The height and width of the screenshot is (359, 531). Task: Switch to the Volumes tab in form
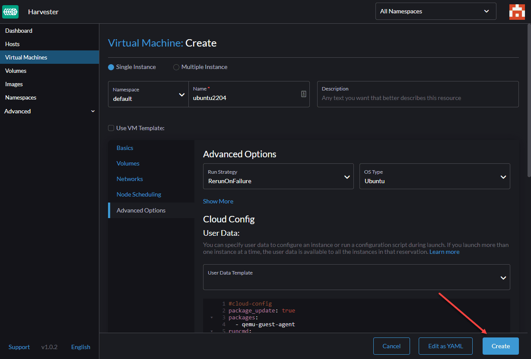tap(128, 163)
